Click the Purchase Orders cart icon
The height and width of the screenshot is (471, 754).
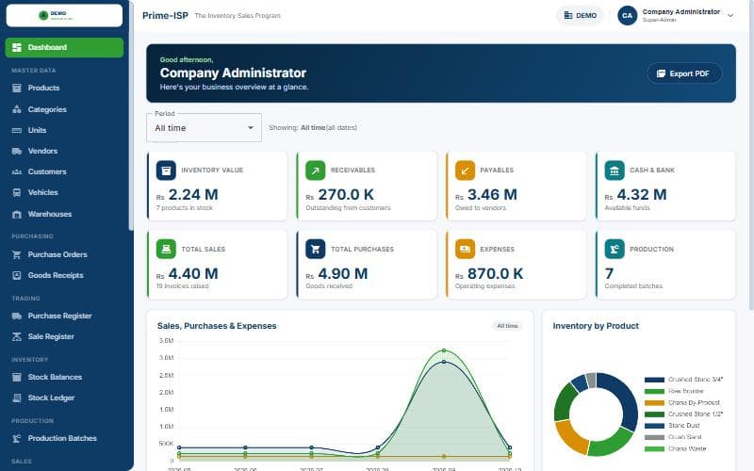pyautogui.click(x=17, y=254)
